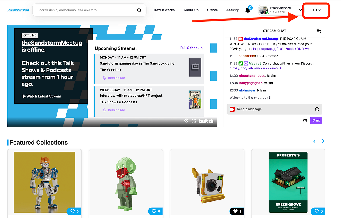The width and height of the screenshot is (341, 218).
Task: Click previous arrow for Featured Collections
Action: 315,141
